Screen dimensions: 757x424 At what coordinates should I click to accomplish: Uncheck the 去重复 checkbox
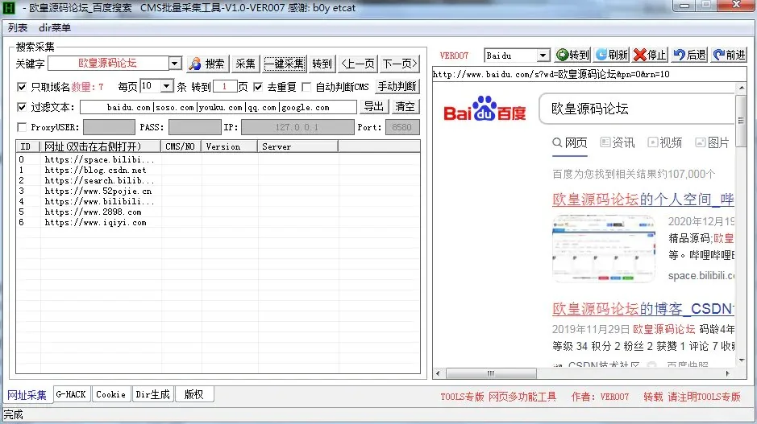259,87
